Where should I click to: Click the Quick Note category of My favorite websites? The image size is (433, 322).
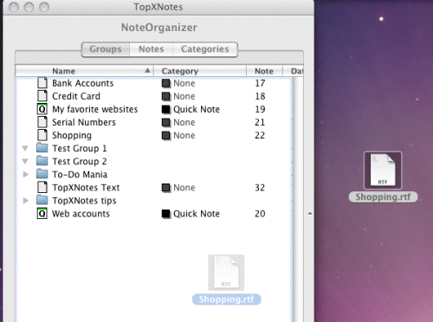click(197, 109)
